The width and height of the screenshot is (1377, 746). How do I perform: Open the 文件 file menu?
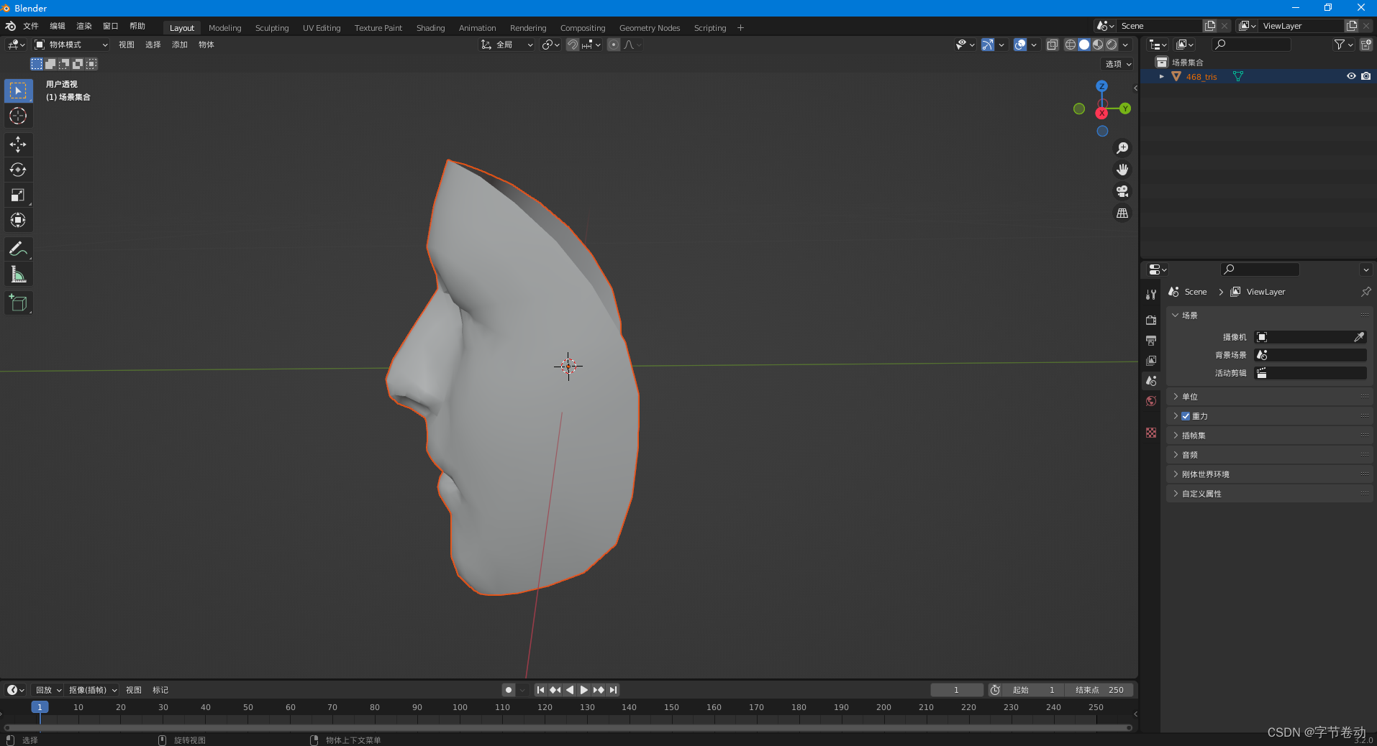[31, 26]
